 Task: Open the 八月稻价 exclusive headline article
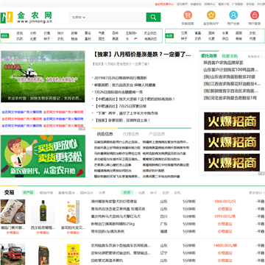142,54
